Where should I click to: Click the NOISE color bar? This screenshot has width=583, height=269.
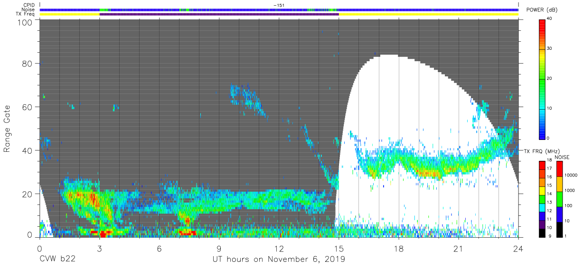(x=559, y=199)
